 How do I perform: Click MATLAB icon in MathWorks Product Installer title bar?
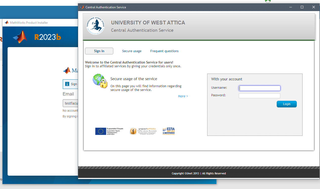[7, 23]
